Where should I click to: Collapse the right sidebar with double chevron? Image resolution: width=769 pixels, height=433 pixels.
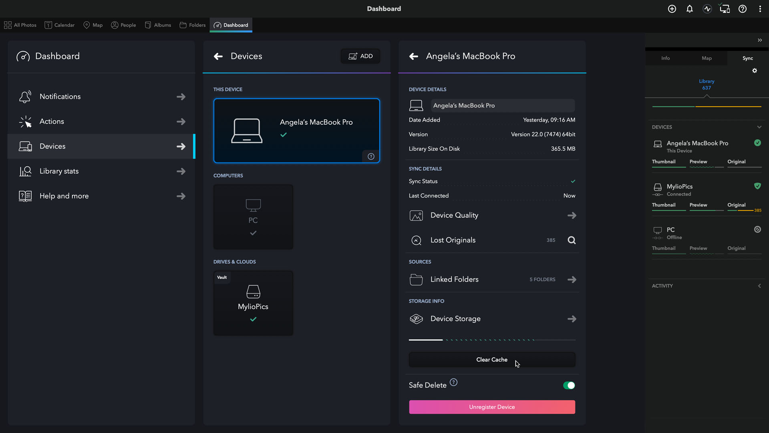(x=760, y=40)
